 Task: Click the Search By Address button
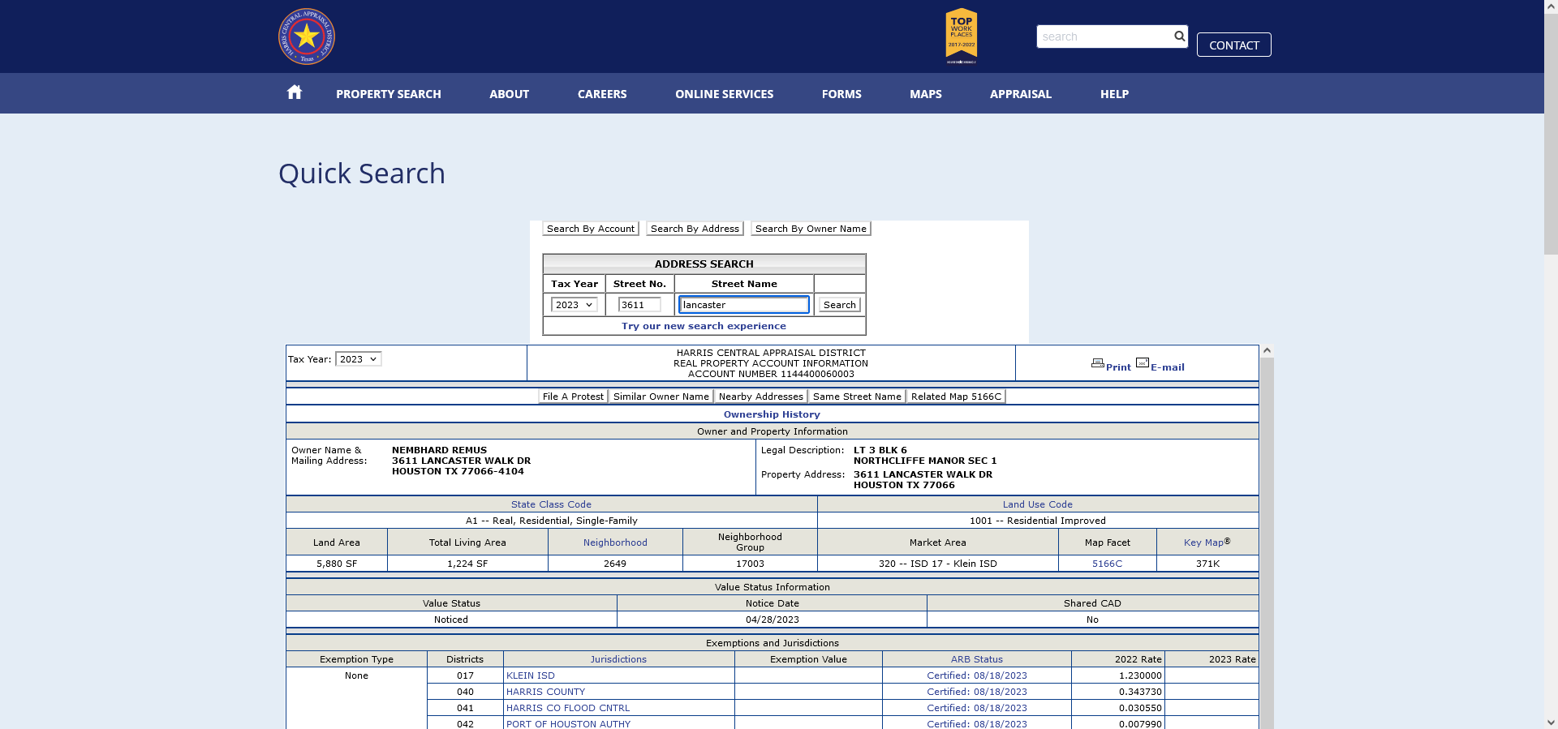(695, 229)
